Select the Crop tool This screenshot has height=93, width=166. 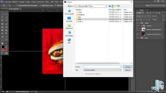click(x=2, y=20)
